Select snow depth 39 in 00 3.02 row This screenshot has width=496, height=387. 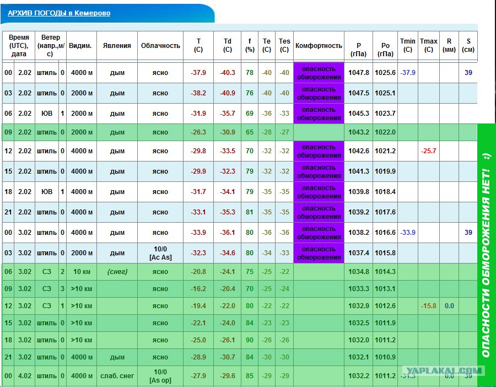(468, 232)
